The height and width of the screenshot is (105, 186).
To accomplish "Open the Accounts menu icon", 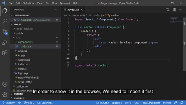I will (x=5, y=84).
